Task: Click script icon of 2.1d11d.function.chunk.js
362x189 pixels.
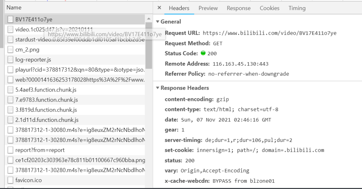Action: [10, 120]
